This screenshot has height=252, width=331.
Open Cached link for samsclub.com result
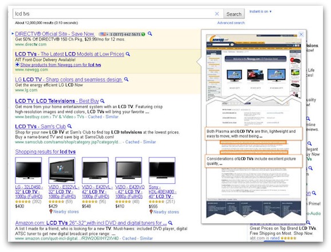pos(132,142)
